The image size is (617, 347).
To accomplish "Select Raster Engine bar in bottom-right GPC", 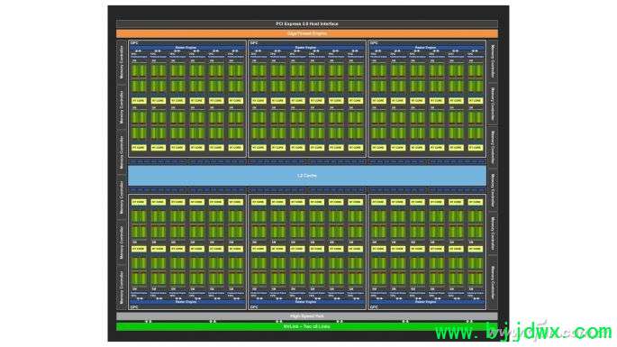I will (x=427, y=302).
